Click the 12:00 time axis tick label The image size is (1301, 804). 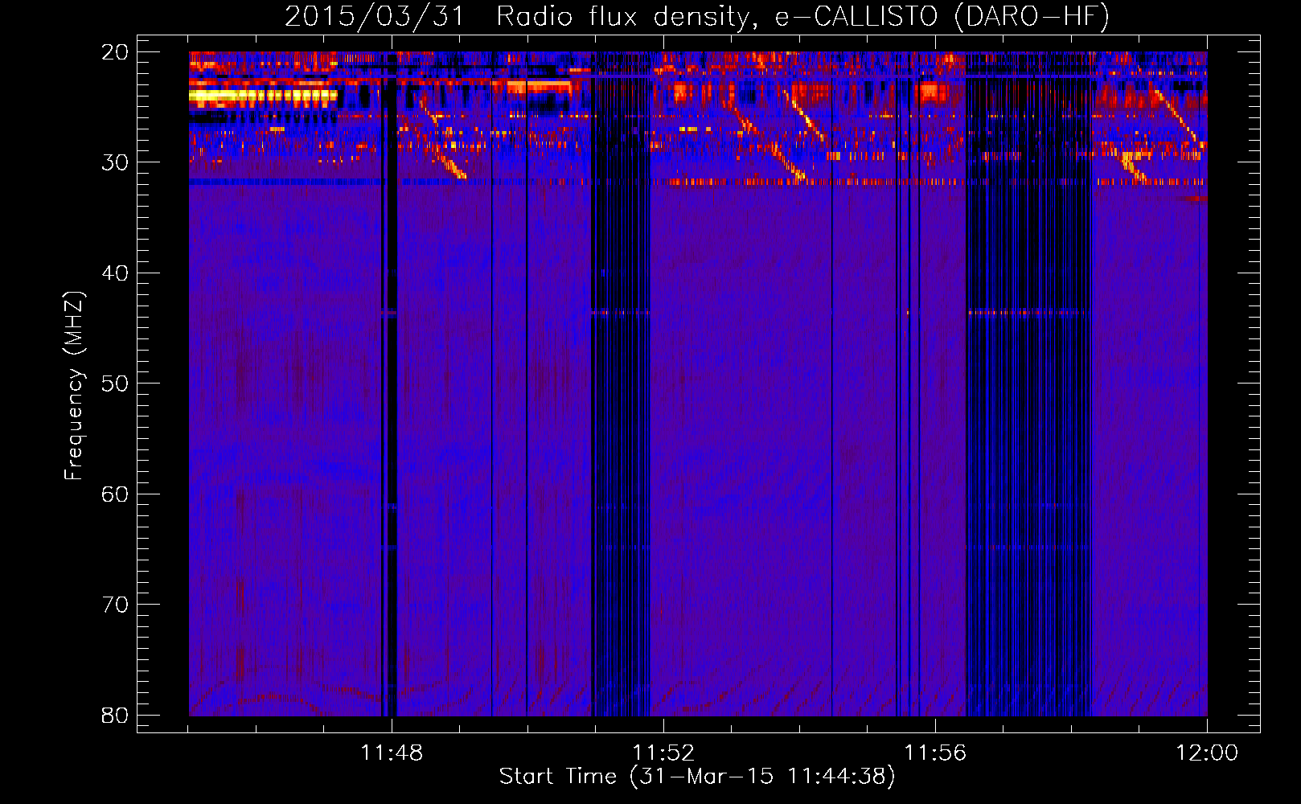(1207, 753)
